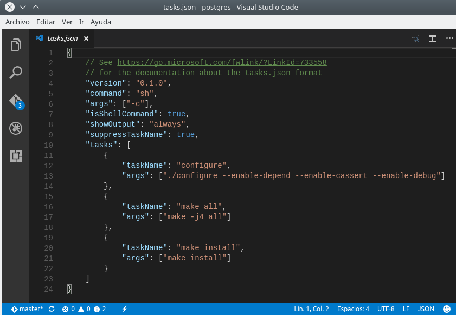The image size is (456, 315).
Task: Open the Extensions view icon
Action: pos(16,156)
